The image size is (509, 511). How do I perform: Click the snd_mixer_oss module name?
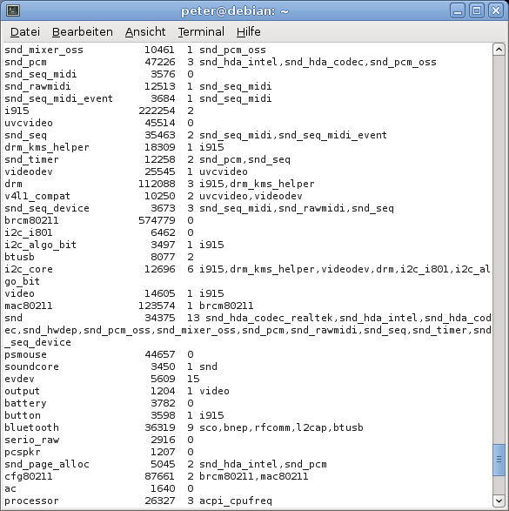click(44, 50)
